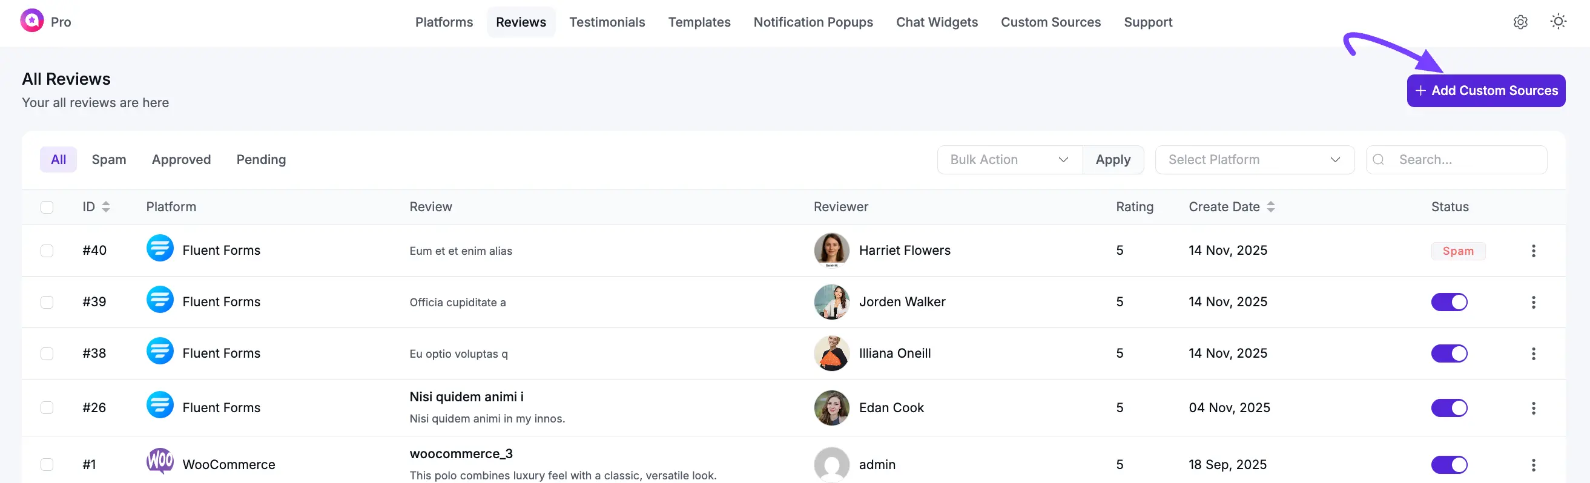This screenshot has height=483, width=1590.
Task: Click Add Custom Sources button
Action: 1485,91
